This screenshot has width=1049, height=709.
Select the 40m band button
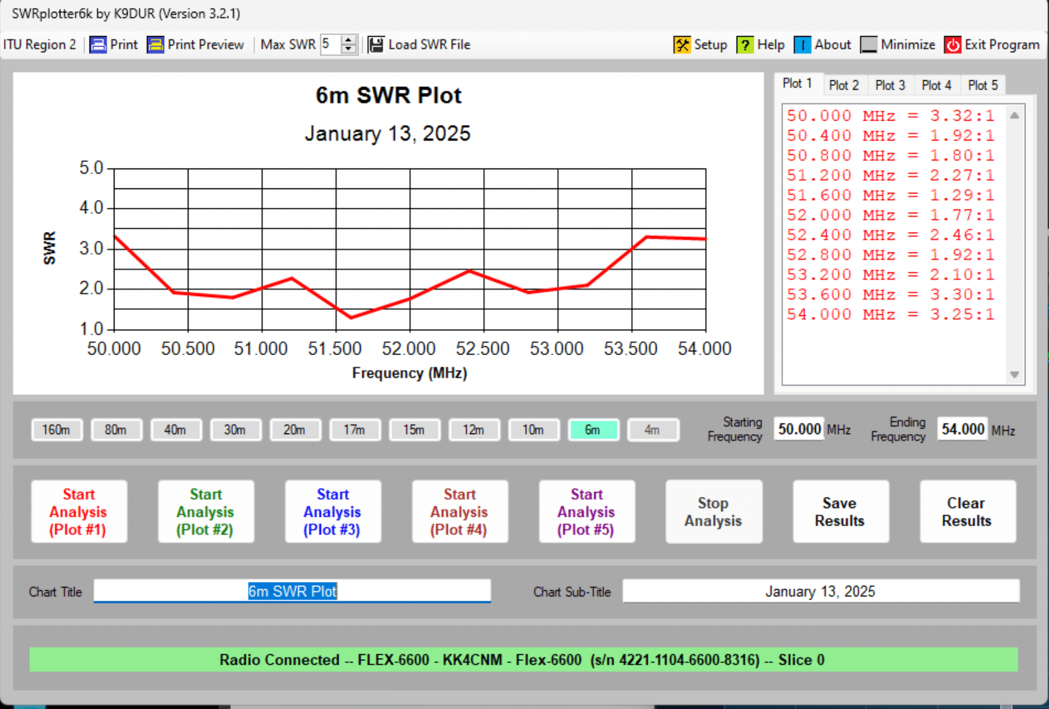point(176,430)
